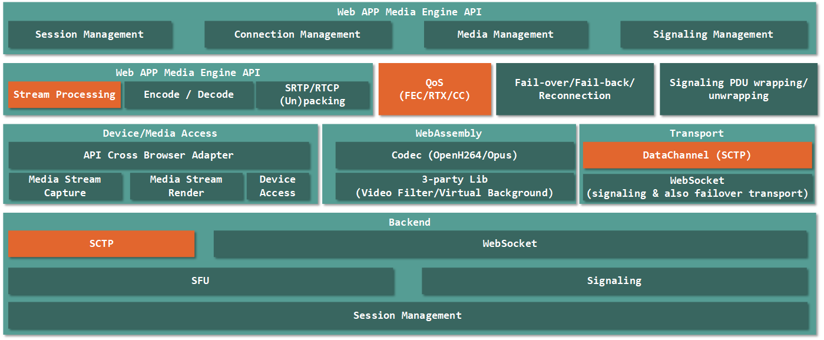The width and height of the screenshot is (824, 340).
Task: Click the Backend section title
Action: click(x=409, y=223)
